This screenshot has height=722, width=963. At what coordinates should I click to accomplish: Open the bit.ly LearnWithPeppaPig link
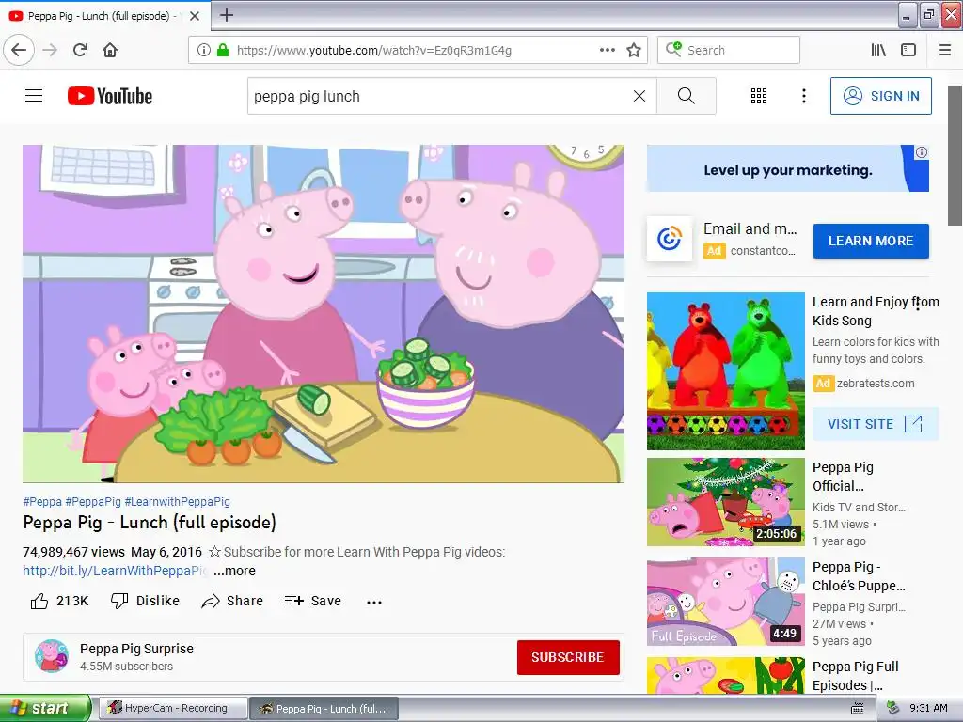click(x=116, y=571)
